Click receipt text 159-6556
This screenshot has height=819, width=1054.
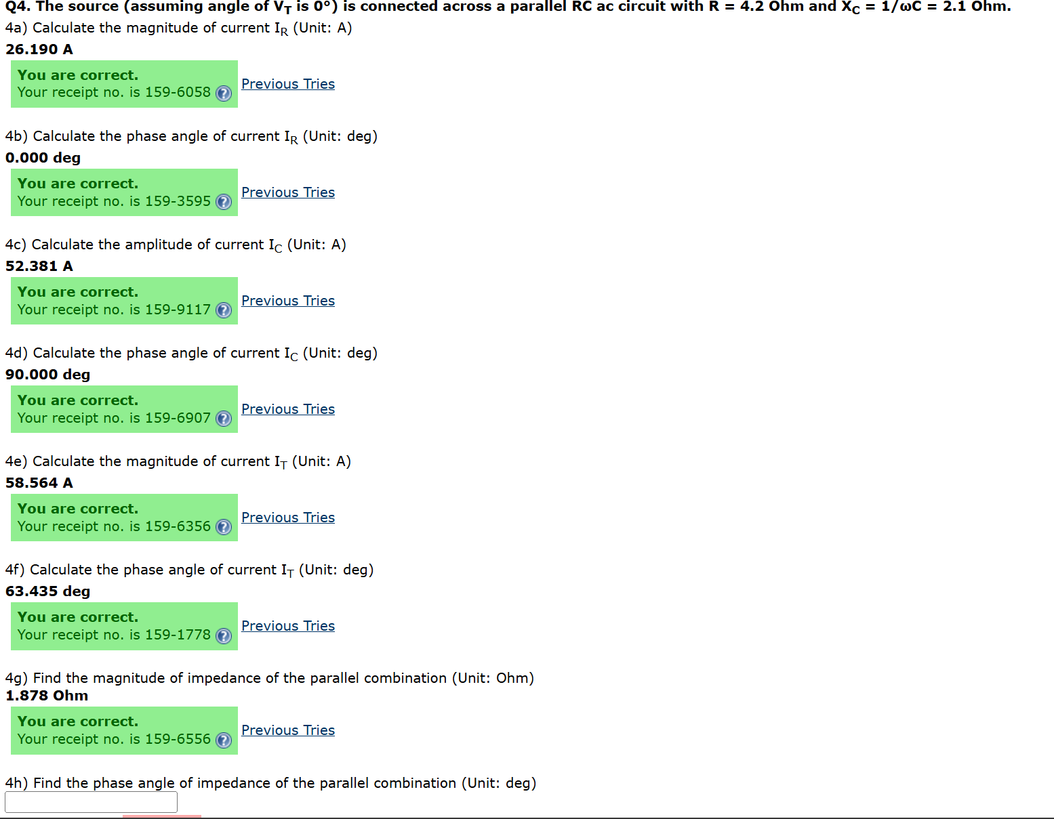pyautogui.click(x=114, y=739)
